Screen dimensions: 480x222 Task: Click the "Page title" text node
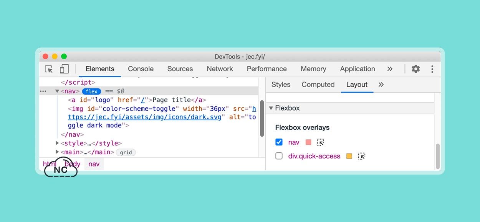coord(172,100)
